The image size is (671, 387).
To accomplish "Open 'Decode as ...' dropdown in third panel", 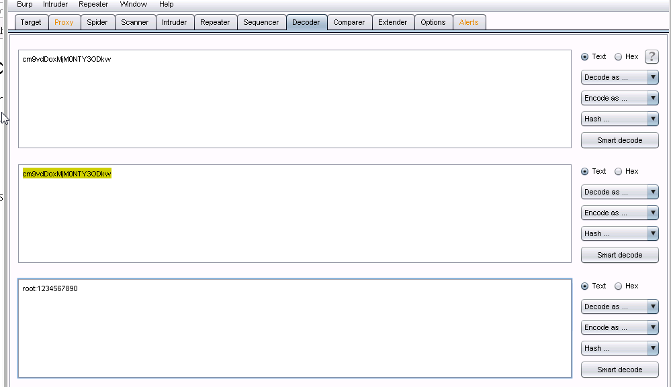I will click(619, 307).
